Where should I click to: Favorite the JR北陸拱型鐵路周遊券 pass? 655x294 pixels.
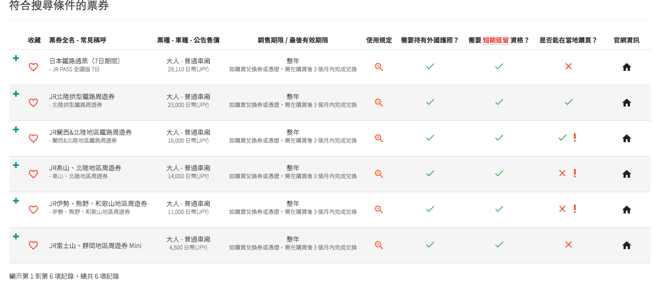point(33,103)
